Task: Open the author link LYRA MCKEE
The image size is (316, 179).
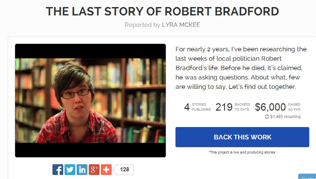Action: [x=181, y=25]
